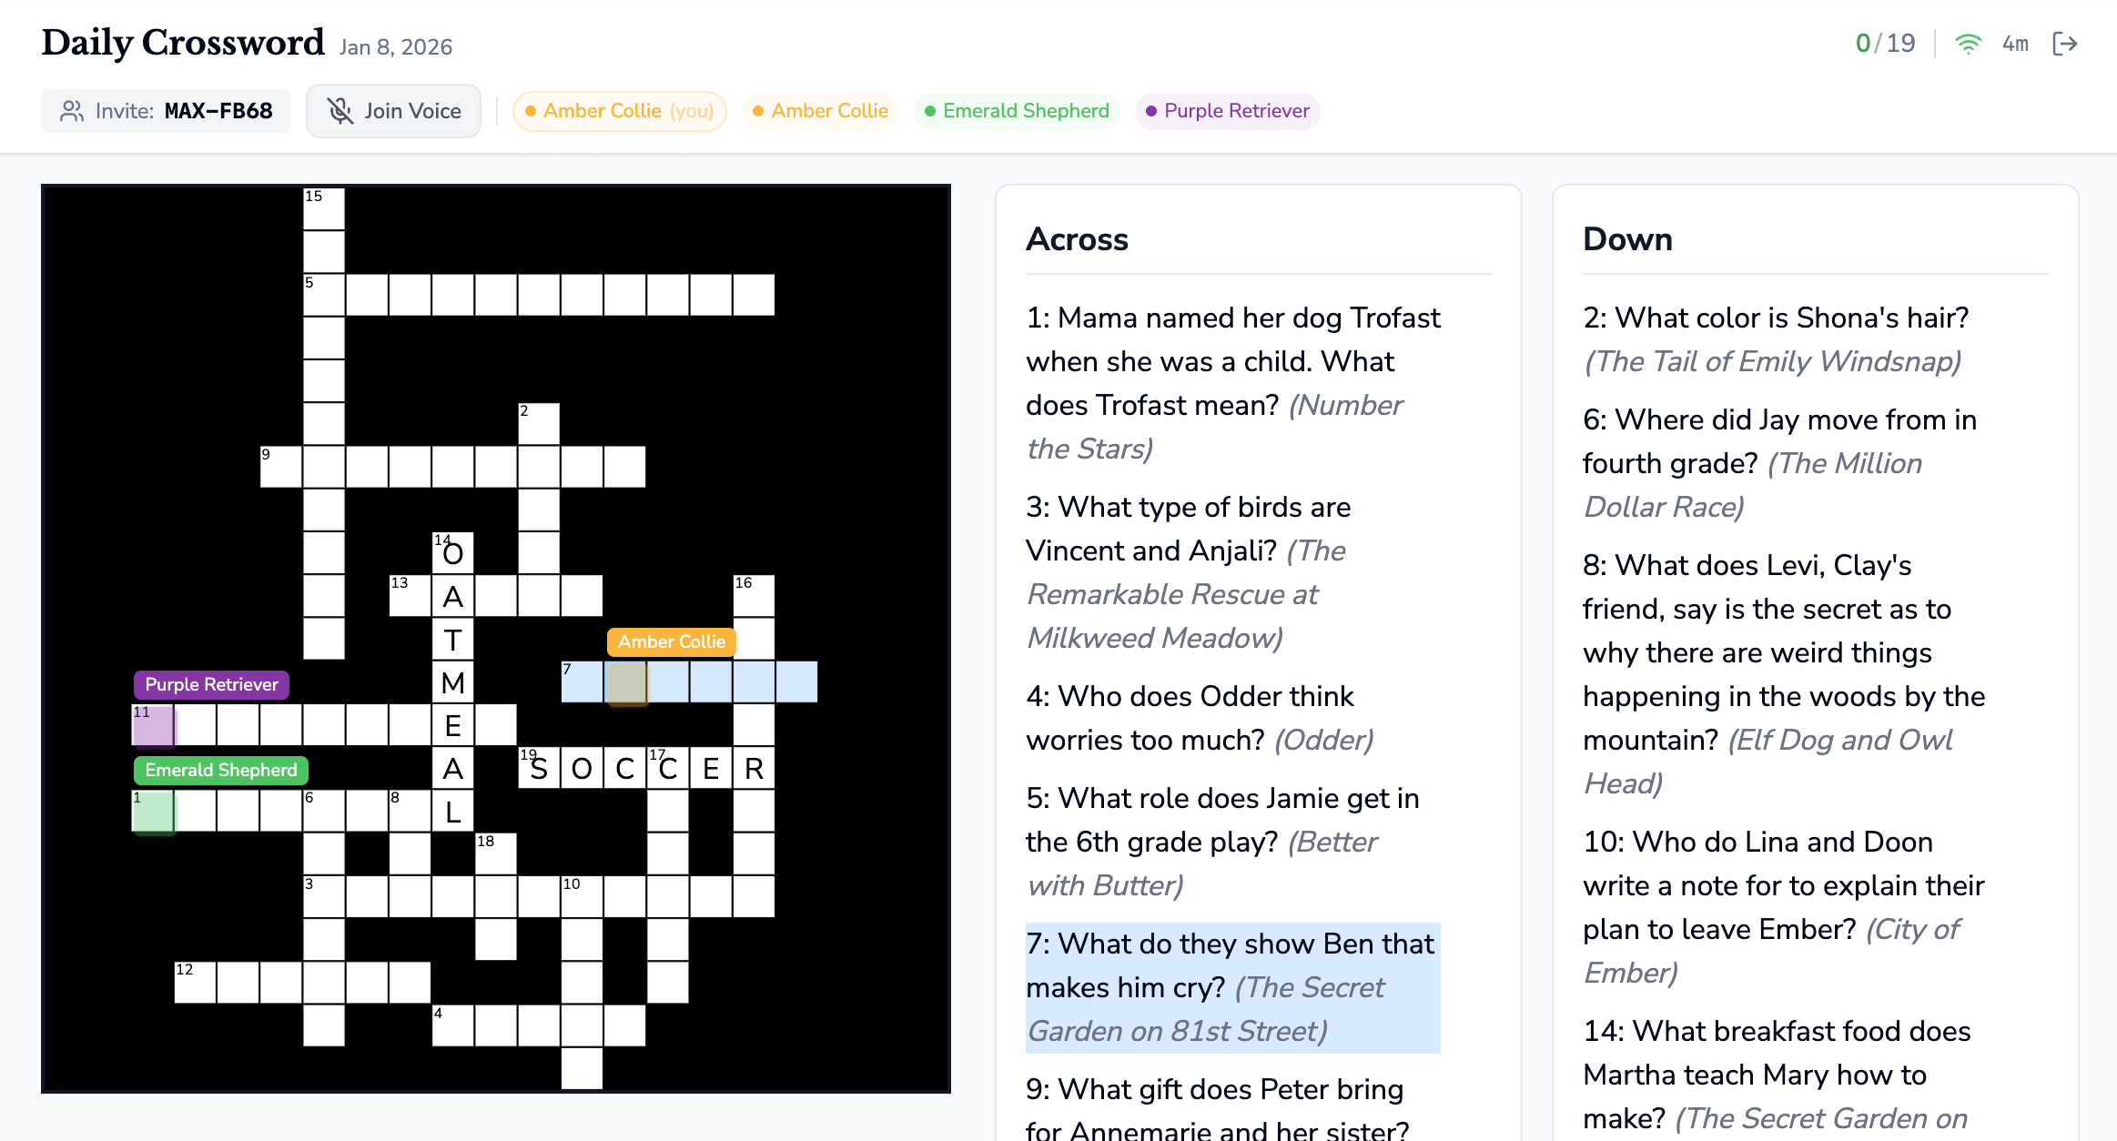Select the Amber Collie (you) player chip
This screenshot has height=1141, width=2117.
coord(619,110)
